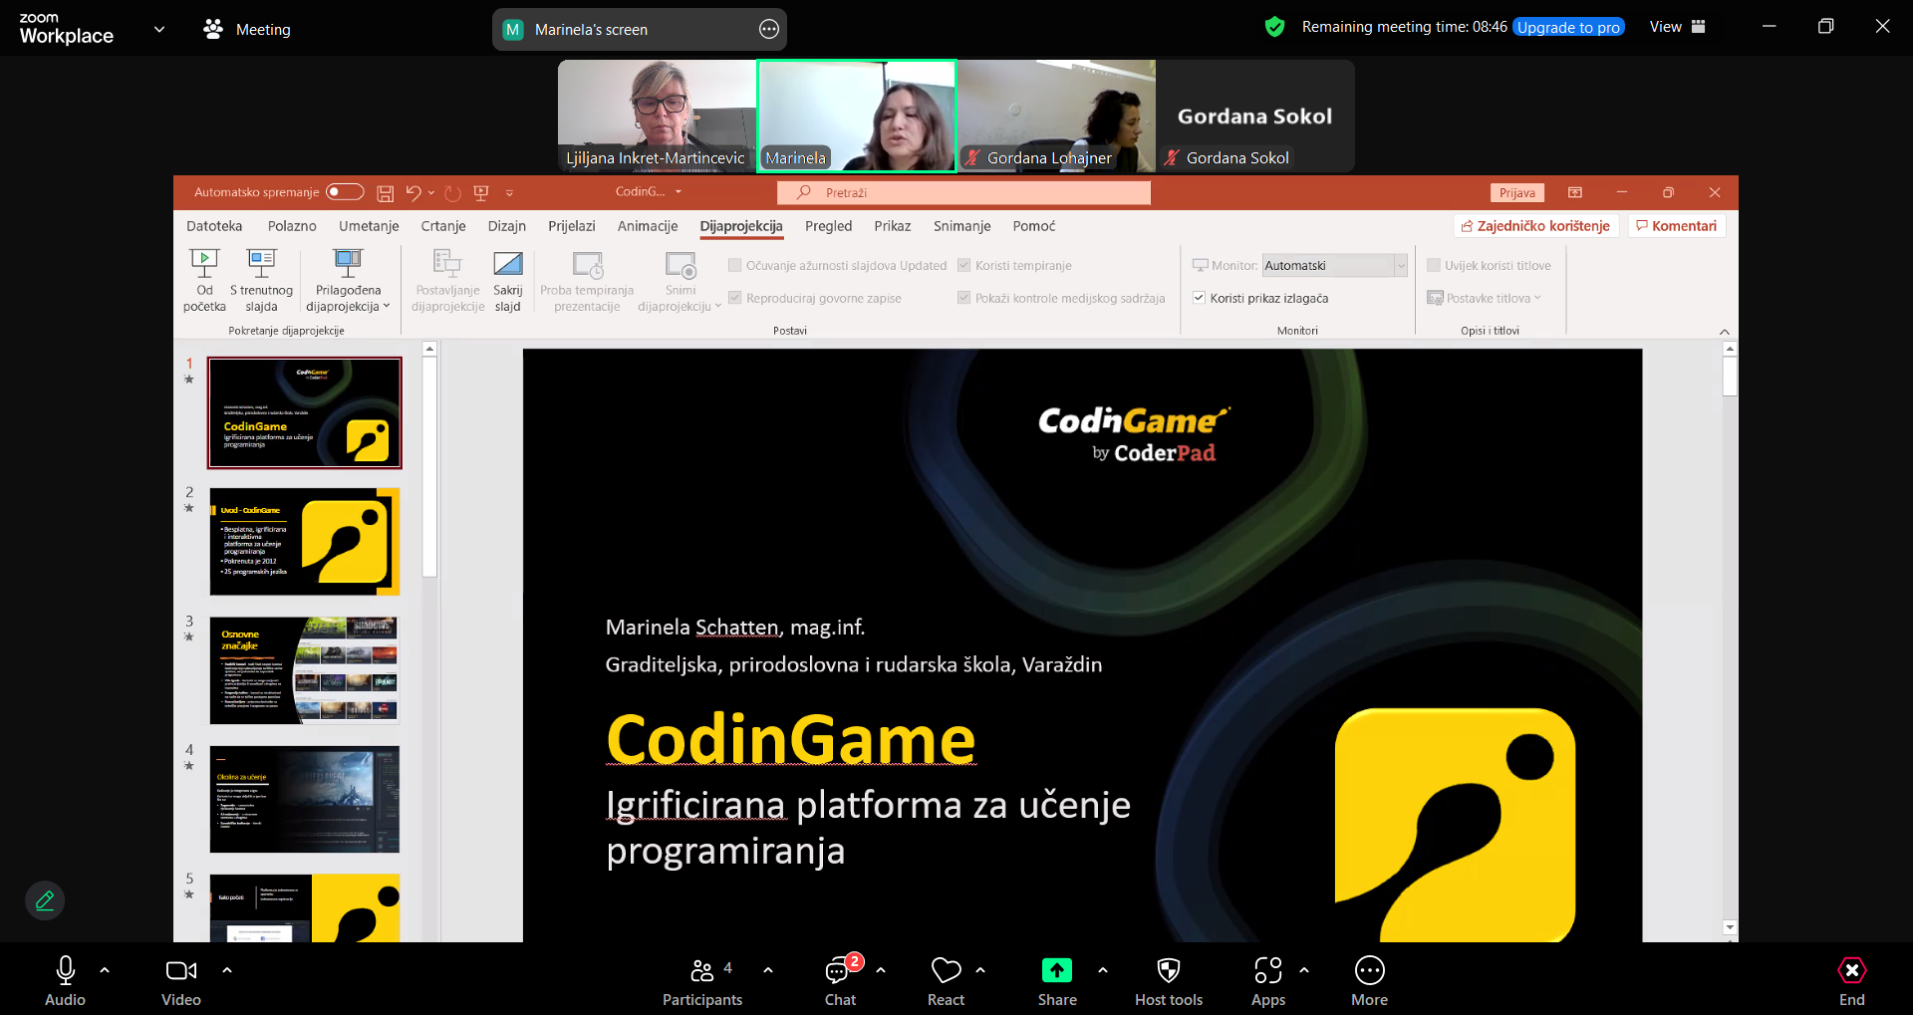
Task: Click the Prijava button
Action: [x=1516, y=192]
